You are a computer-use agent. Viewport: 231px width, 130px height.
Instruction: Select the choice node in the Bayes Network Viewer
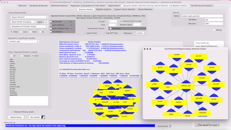click(x=189, y=65)
